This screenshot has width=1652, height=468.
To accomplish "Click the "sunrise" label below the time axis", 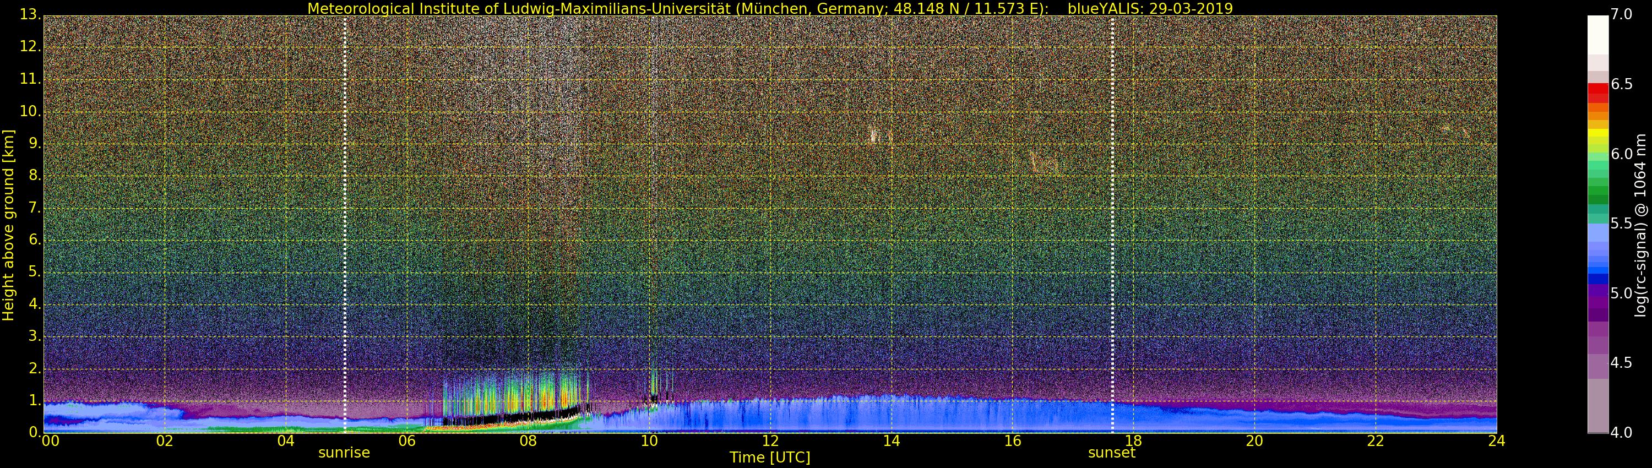I will click(344, 453).
